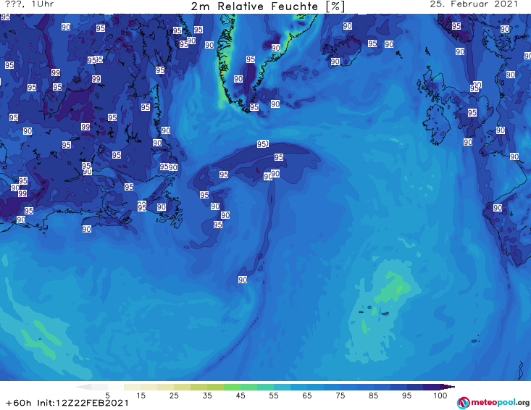Click the Azores island outlines

pyautogui.click(x=375, y=311)
